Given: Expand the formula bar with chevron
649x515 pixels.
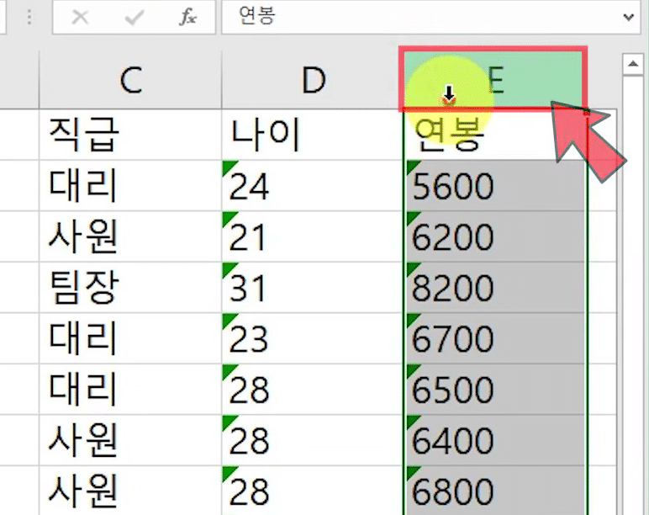Looking at the screenshot, I should tap(629, 17).
